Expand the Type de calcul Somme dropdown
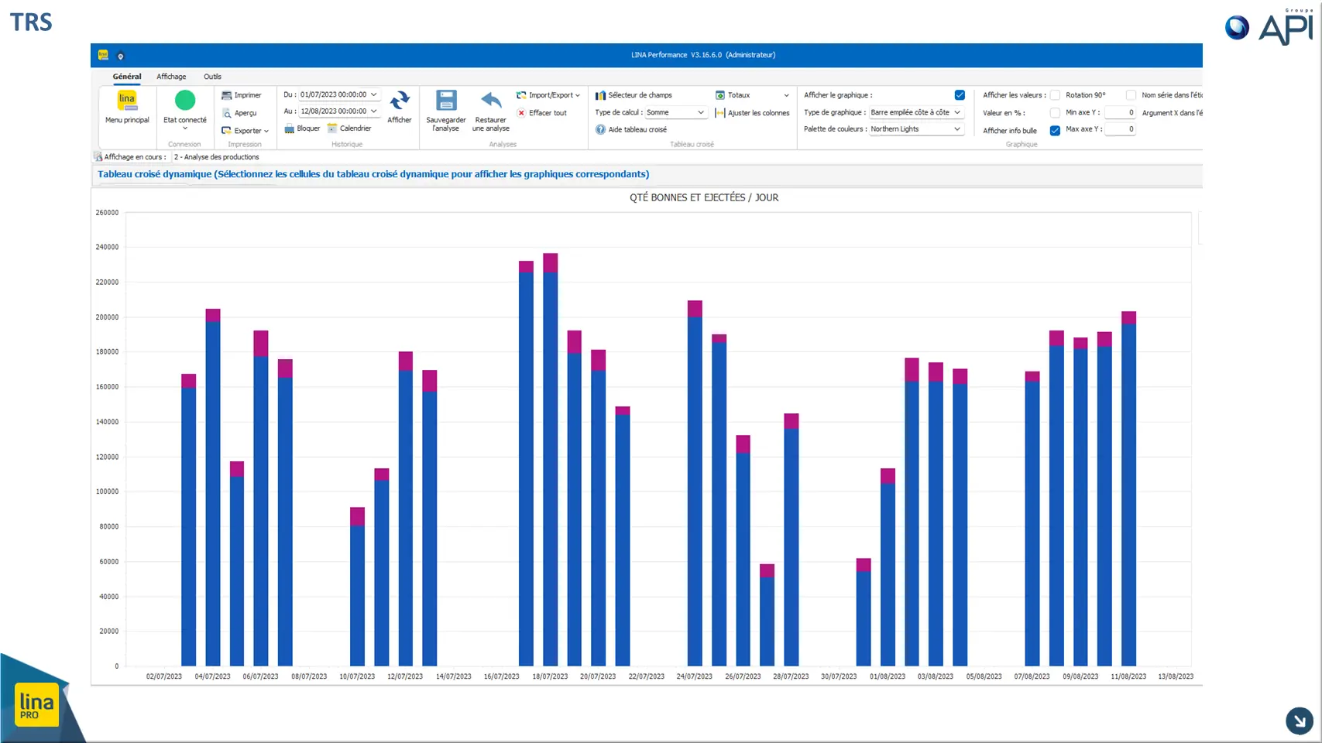 (x=676, y=112)
